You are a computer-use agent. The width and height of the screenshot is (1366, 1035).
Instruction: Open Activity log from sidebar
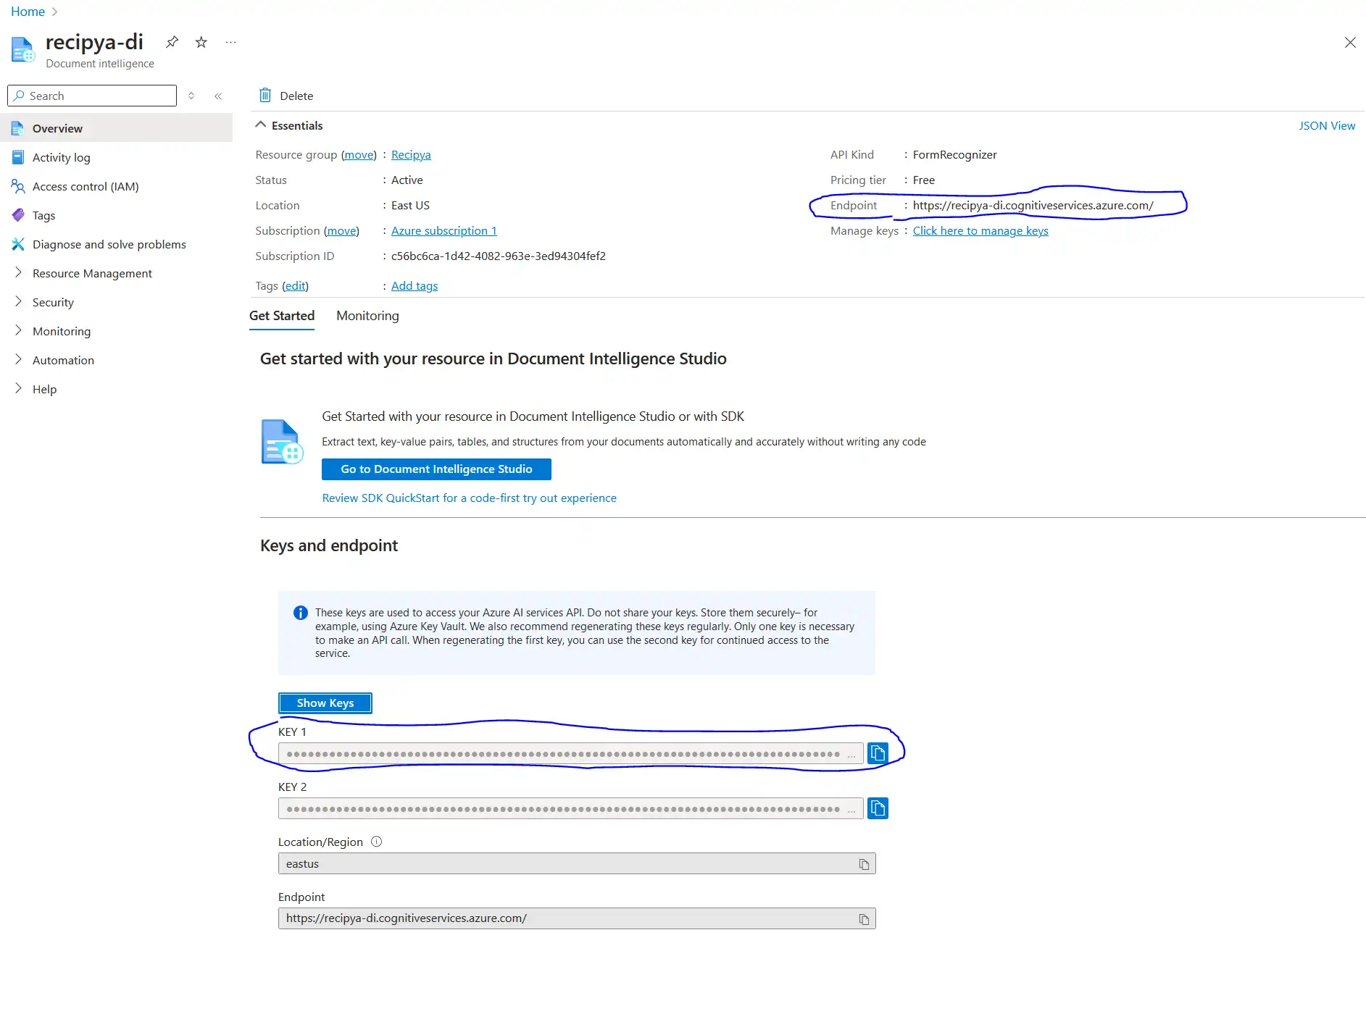[61, 157]
